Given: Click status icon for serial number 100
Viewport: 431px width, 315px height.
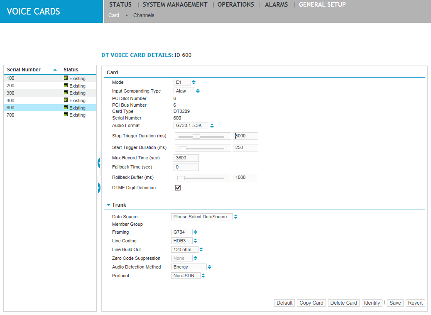Looking at the screenshot, I should point(66,78).
